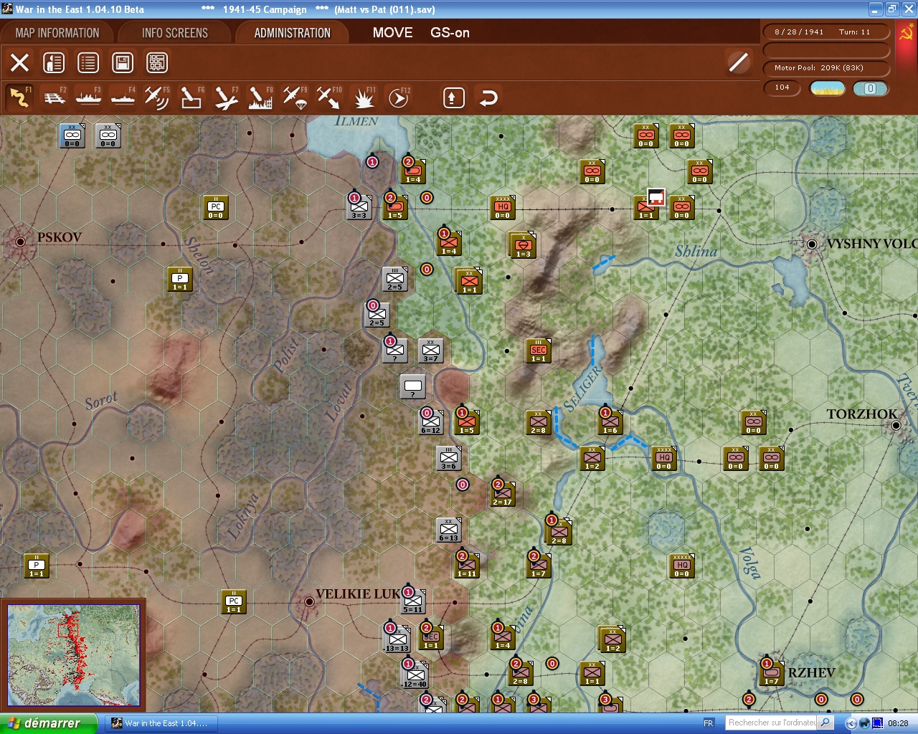Select the Air Recon mode (F5) icon

coord(156,97)
